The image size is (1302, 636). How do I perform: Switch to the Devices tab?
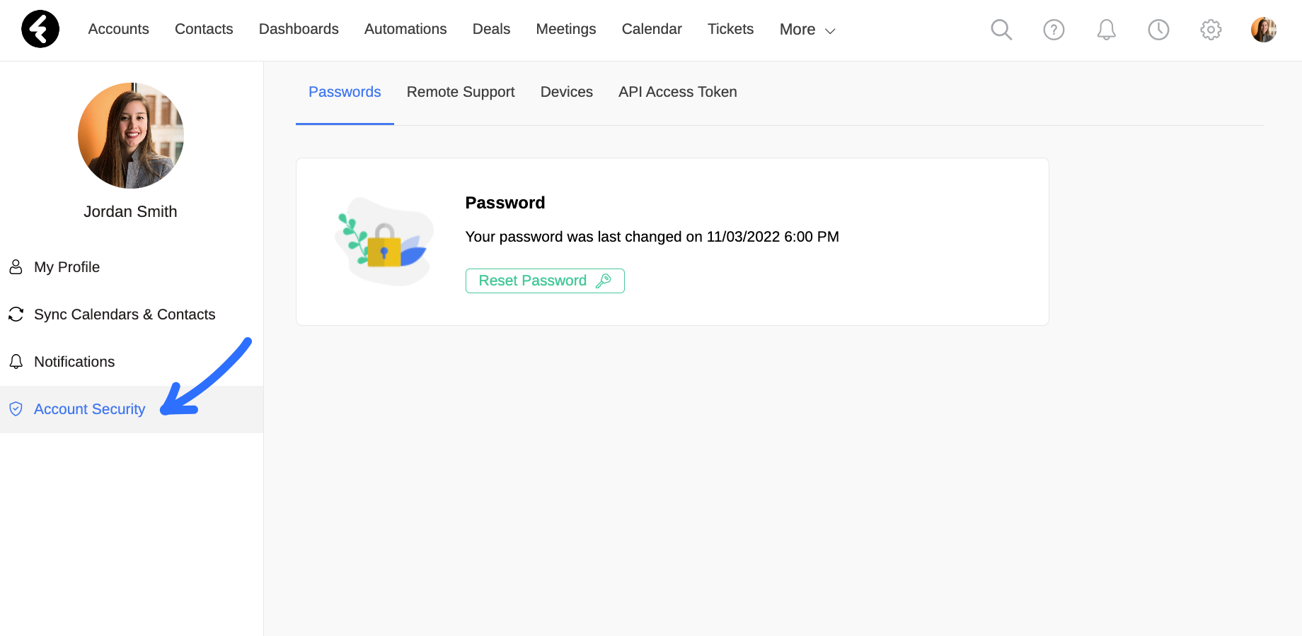coord(567,92)
